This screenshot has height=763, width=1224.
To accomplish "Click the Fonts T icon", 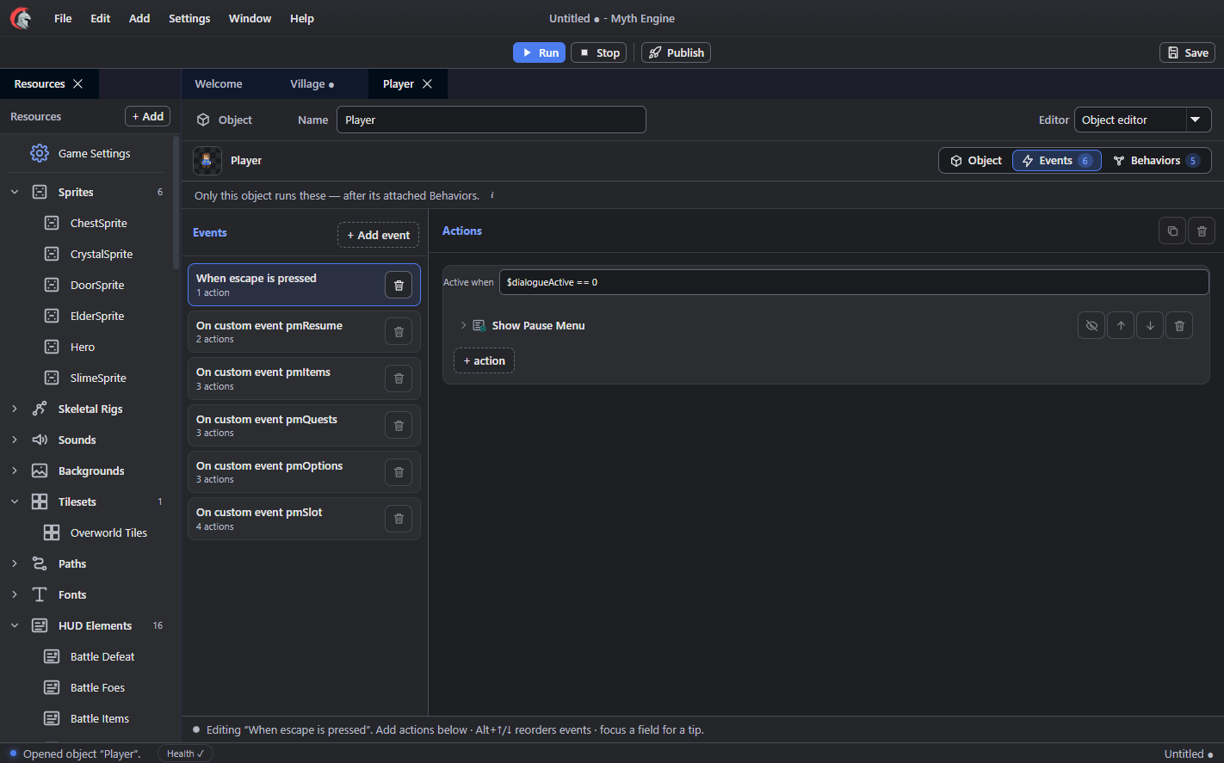I will pos(40,594).
